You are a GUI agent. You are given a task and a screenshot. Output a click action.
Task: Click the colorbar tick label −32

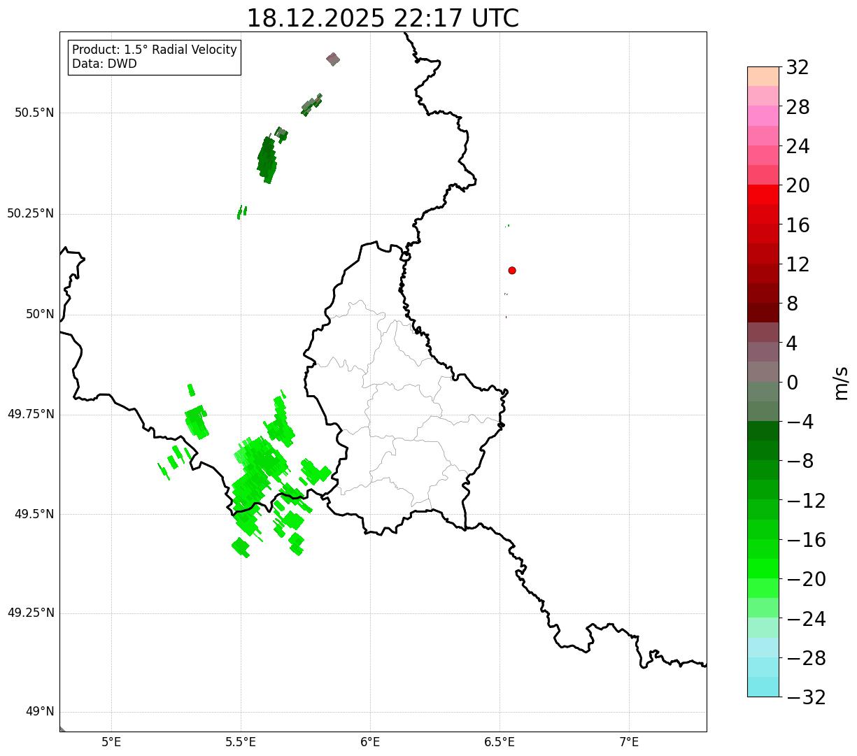coord(806,697)
